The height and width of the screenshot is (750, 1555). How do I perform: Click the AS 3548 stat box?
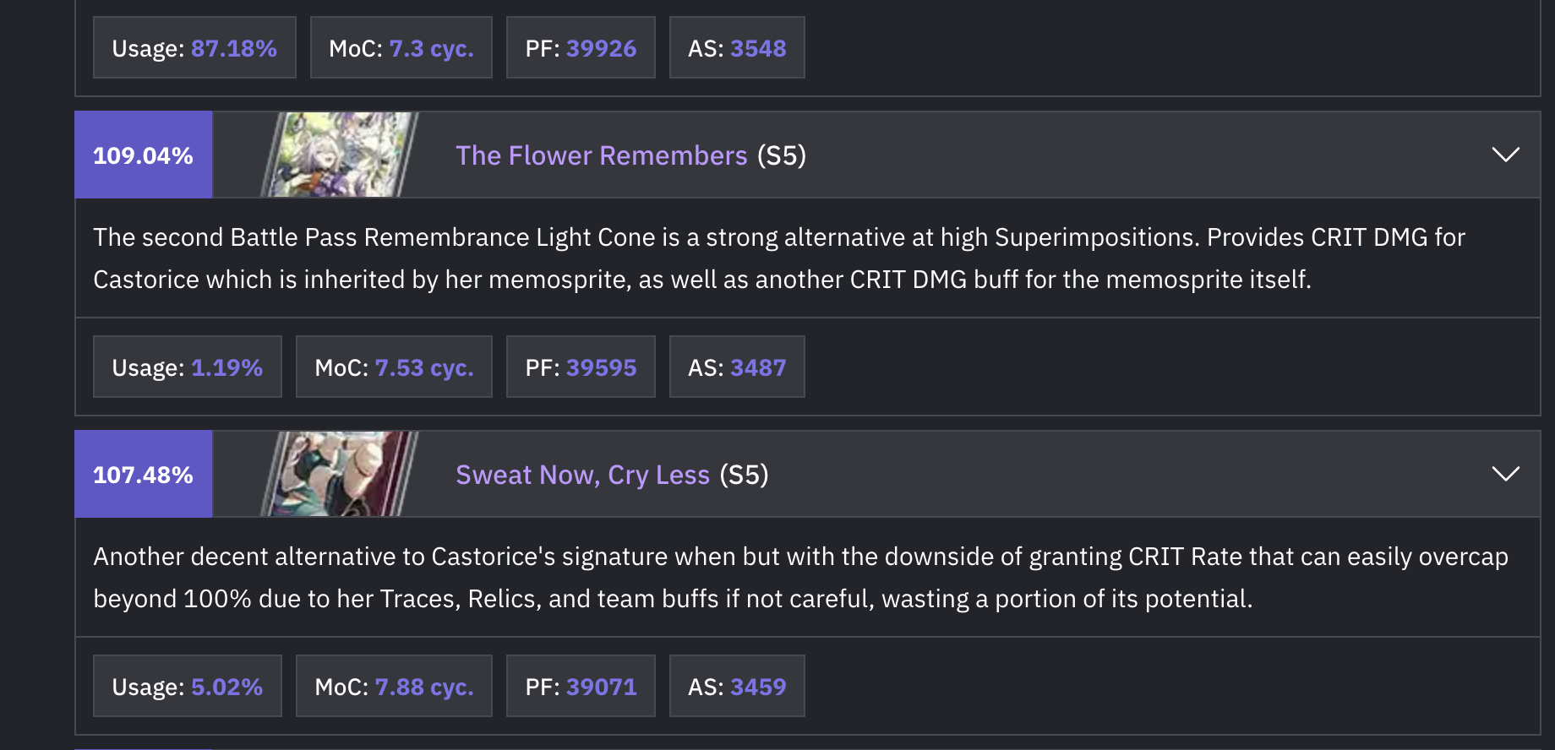pos(737,48)
